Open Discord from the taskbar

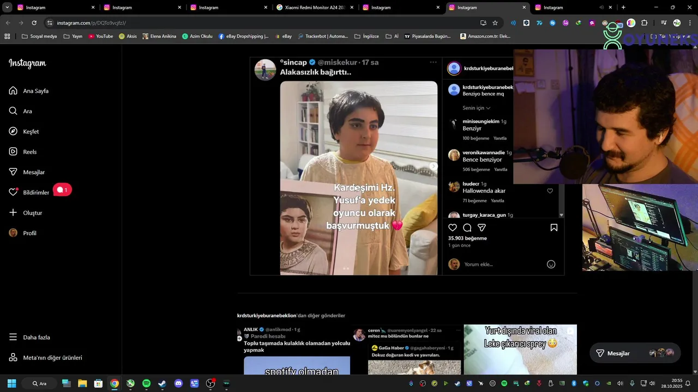[178, 383]
